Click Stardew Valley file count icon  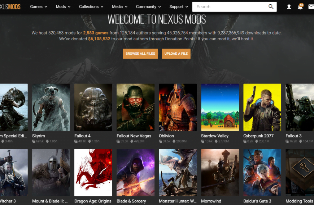[x=203, y=141]
